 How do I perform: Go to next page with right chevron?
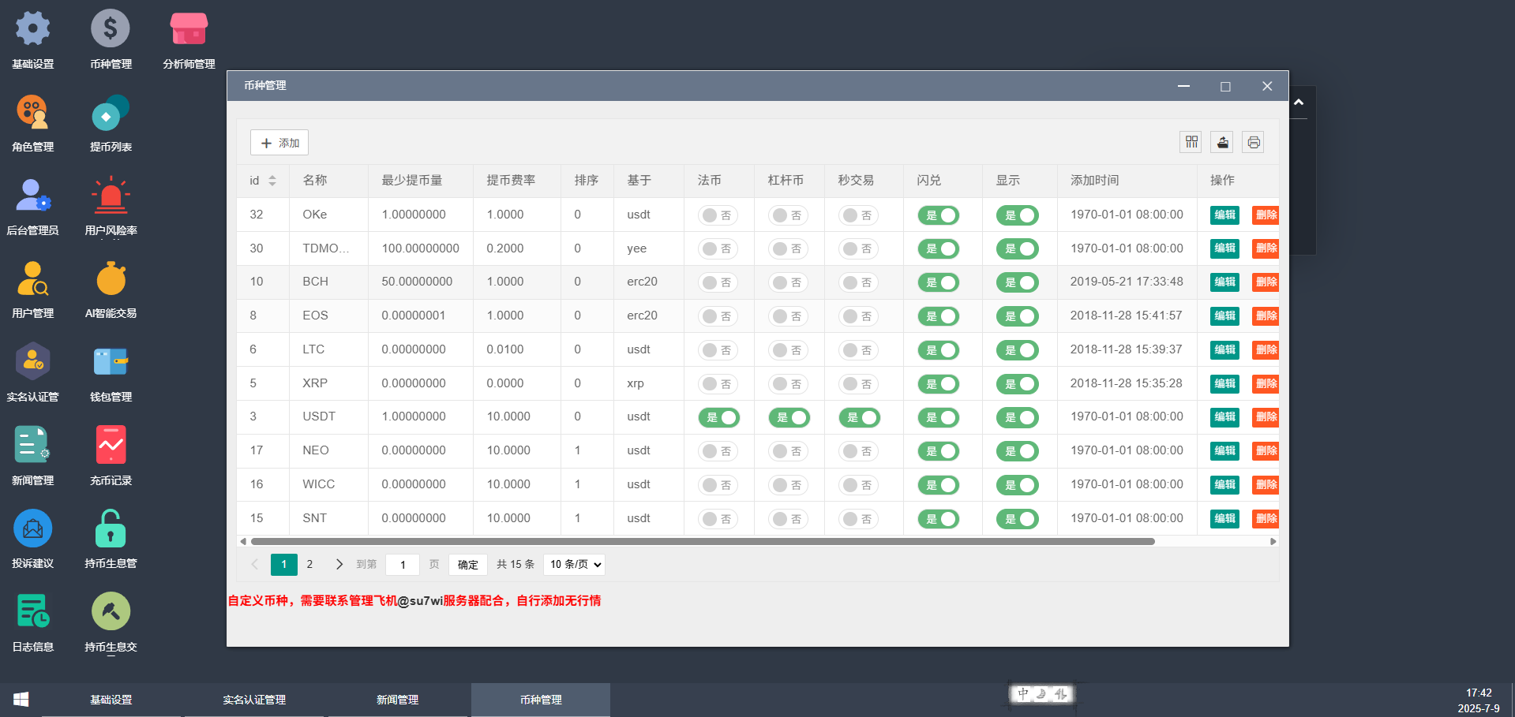point(339,564)
